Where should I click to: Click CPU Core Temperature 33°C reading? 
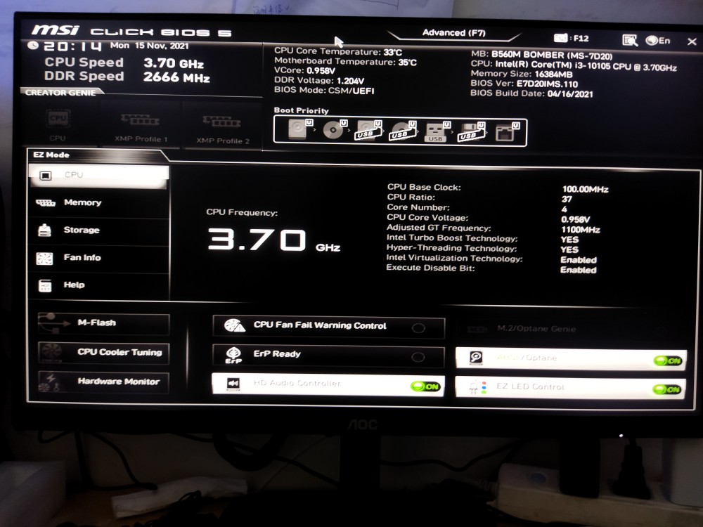click(338, 52)
